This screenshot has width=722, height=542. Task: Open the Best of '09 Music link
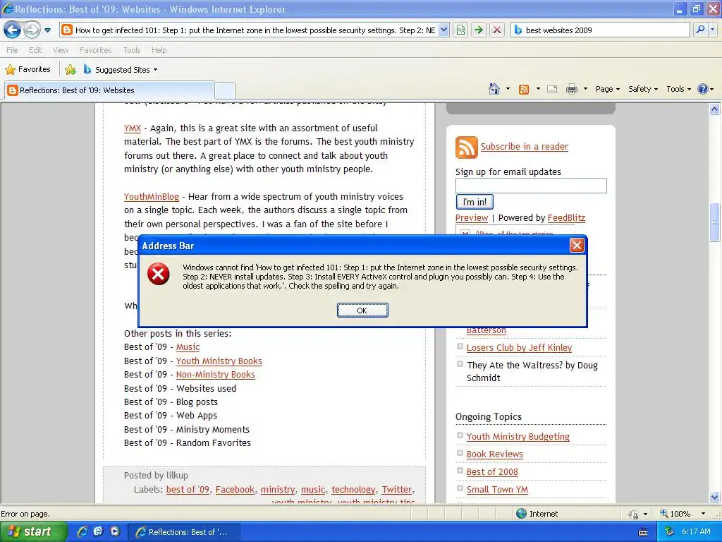(x=188, y=347)
